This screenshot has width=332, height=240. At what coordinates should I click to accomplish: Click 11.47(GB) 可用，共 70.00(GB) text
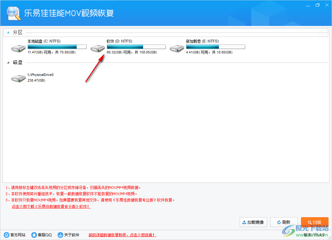51,52
